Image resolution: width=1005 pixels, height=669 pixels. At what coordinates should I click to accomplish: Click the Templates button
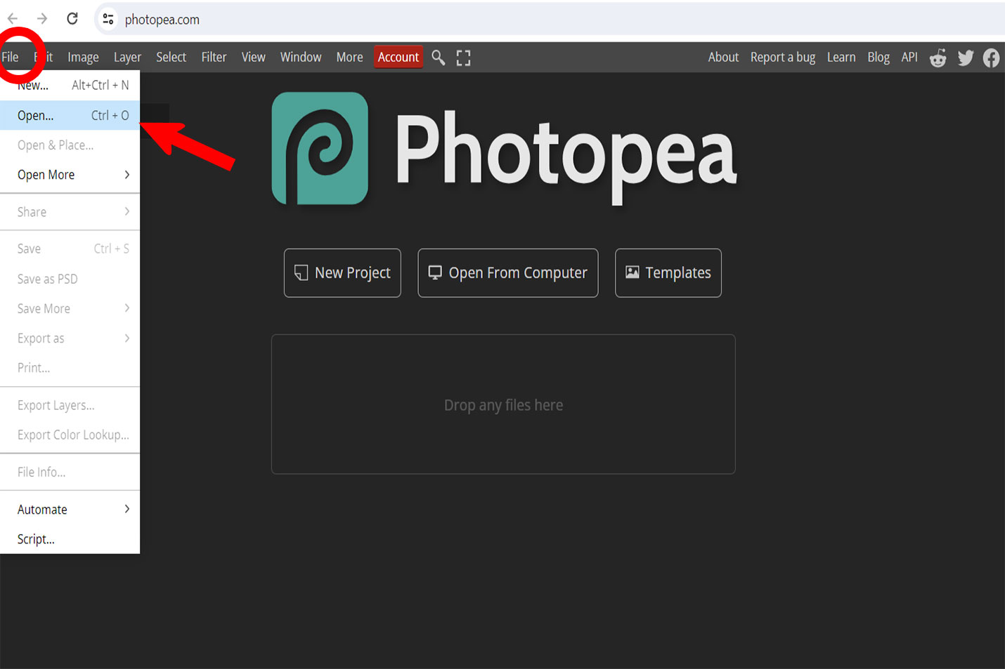(668, 273)
